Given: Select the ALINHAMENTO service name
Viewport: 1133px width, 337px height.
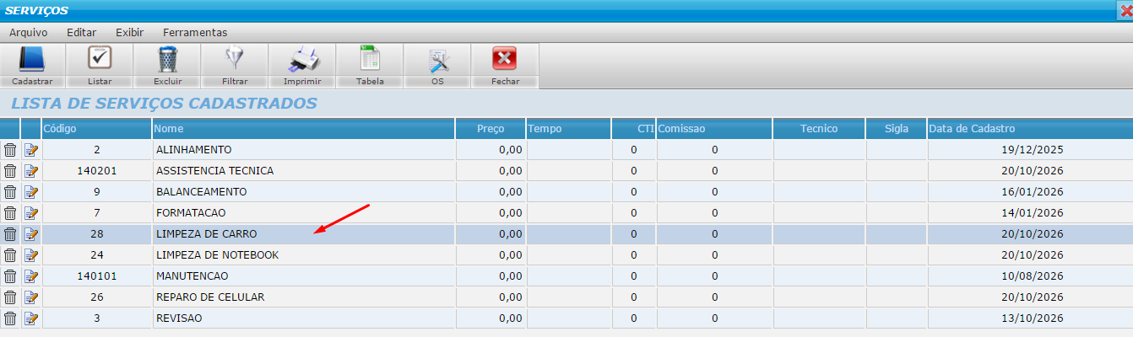Looking at the screenshot, I should [x=193, y=150].
